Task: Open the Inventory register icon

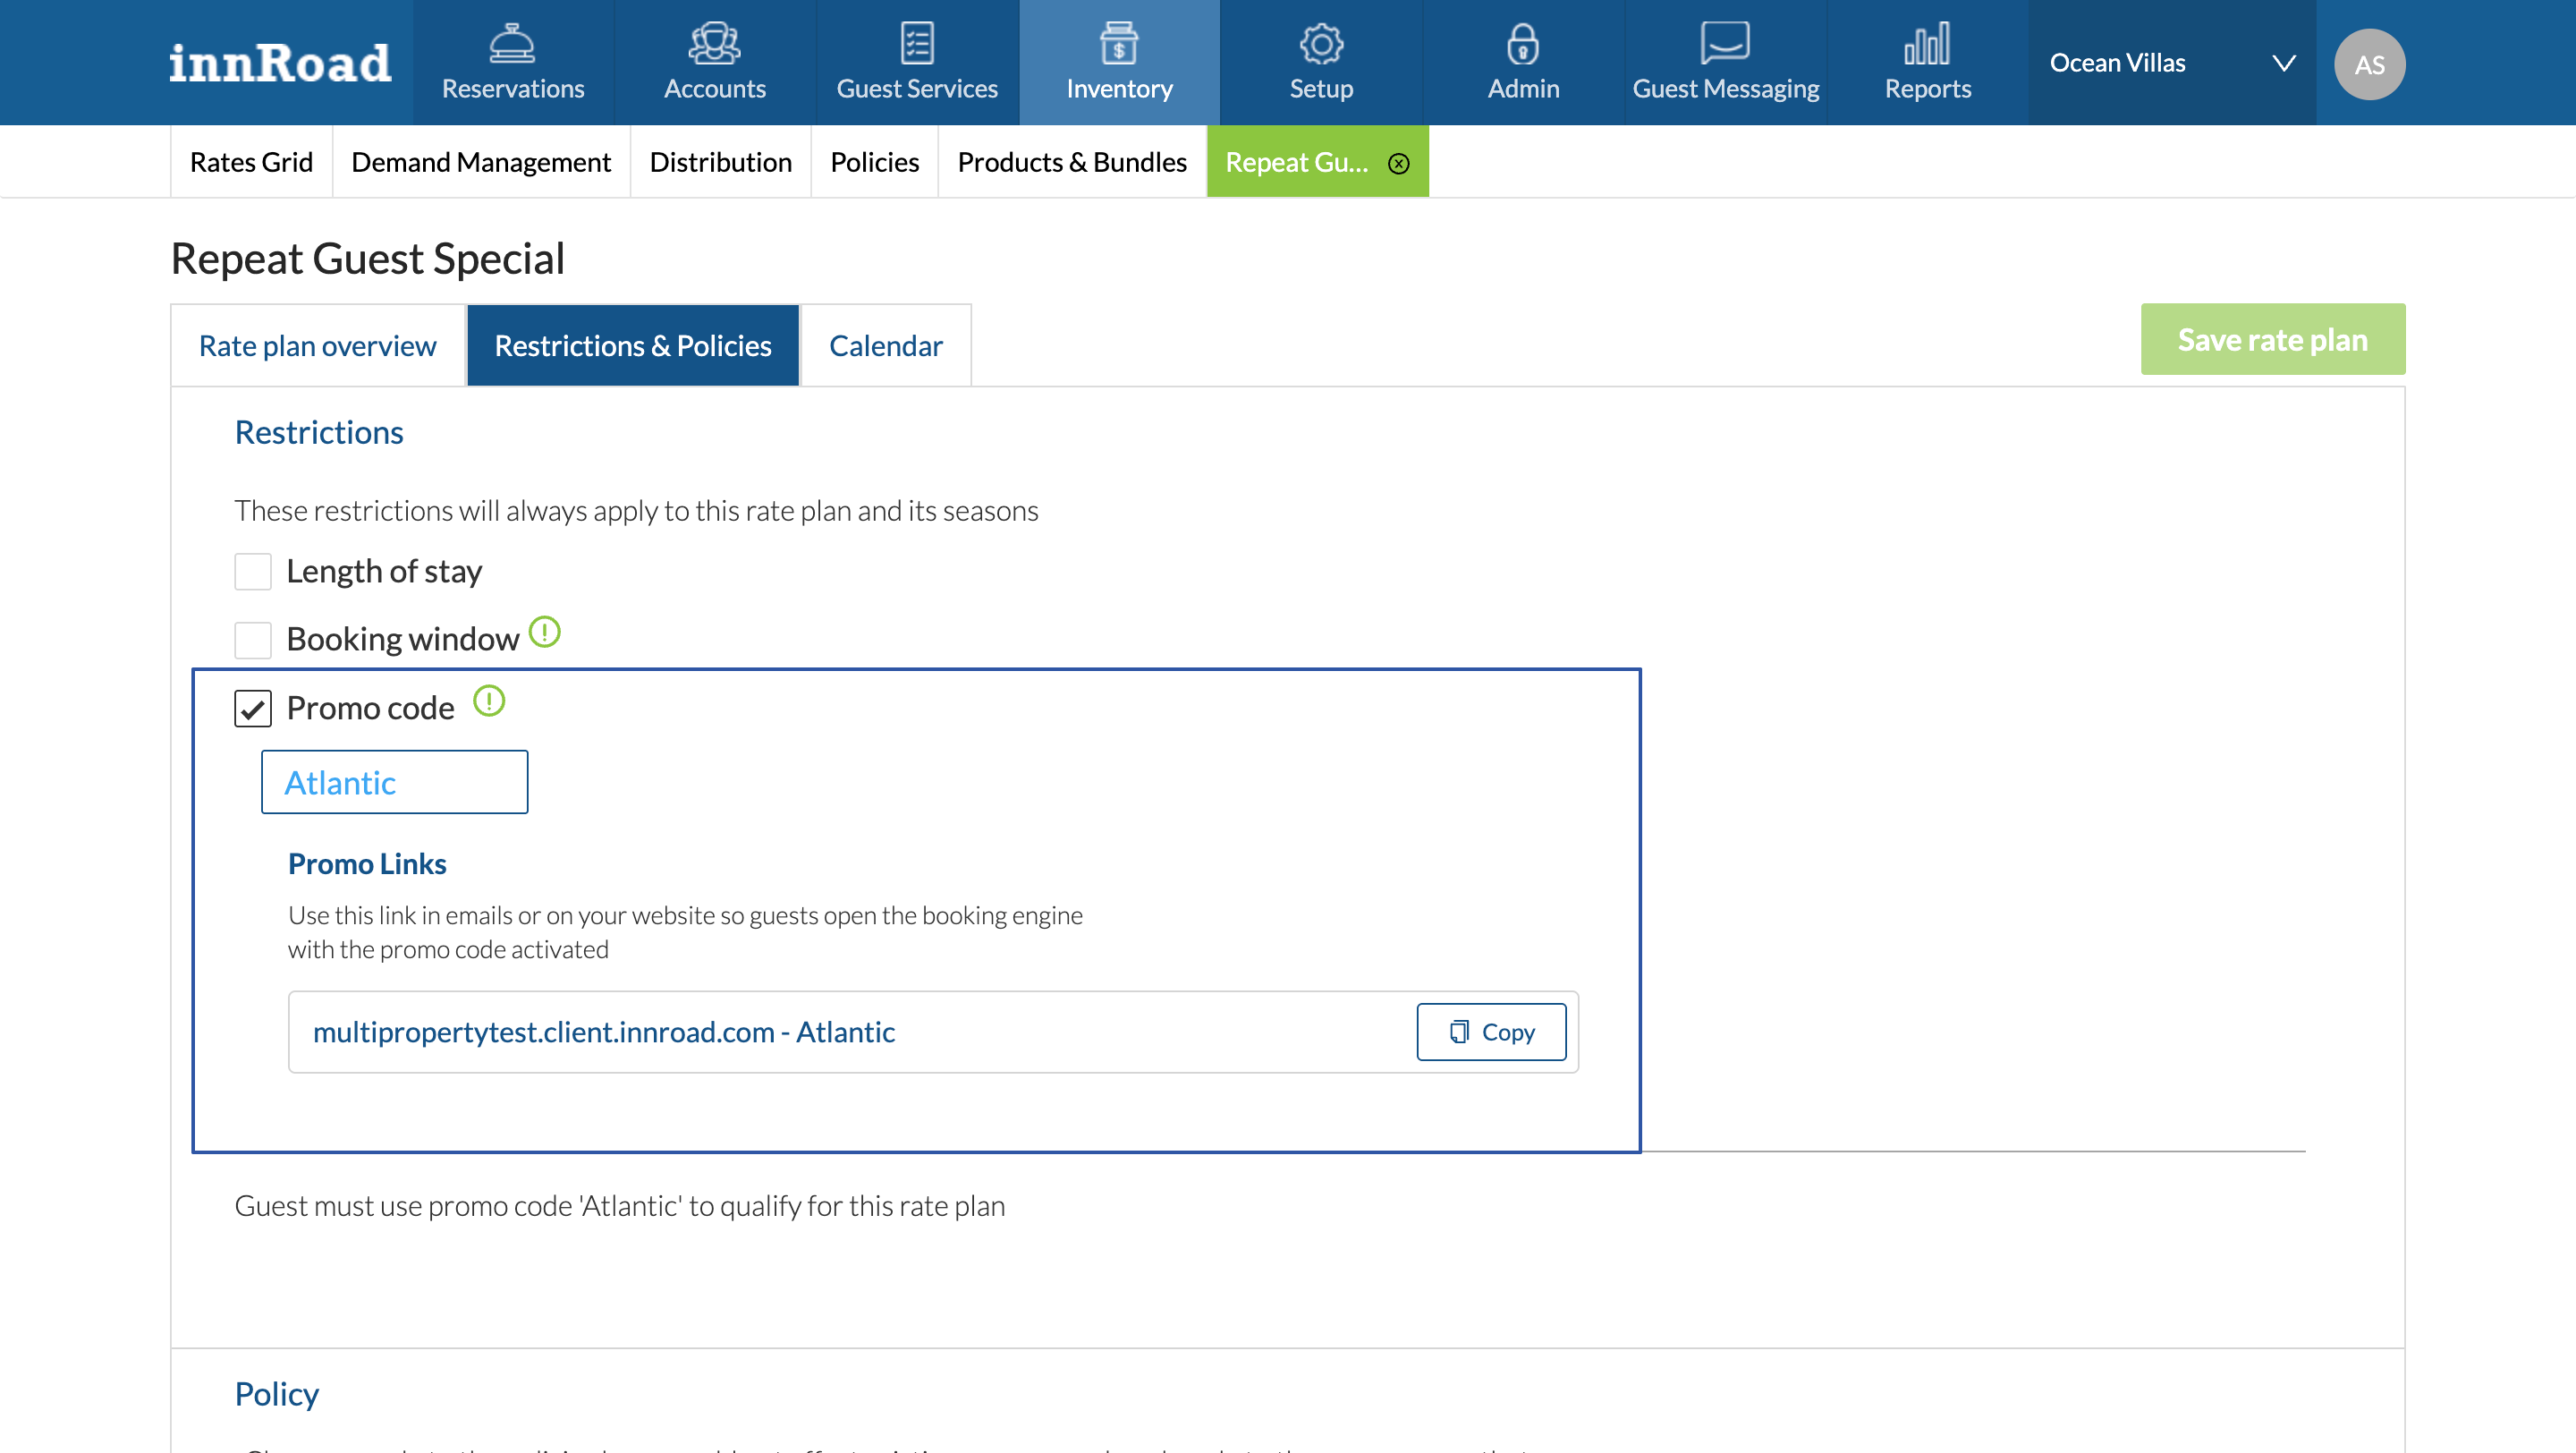Action: [1118, 44]
